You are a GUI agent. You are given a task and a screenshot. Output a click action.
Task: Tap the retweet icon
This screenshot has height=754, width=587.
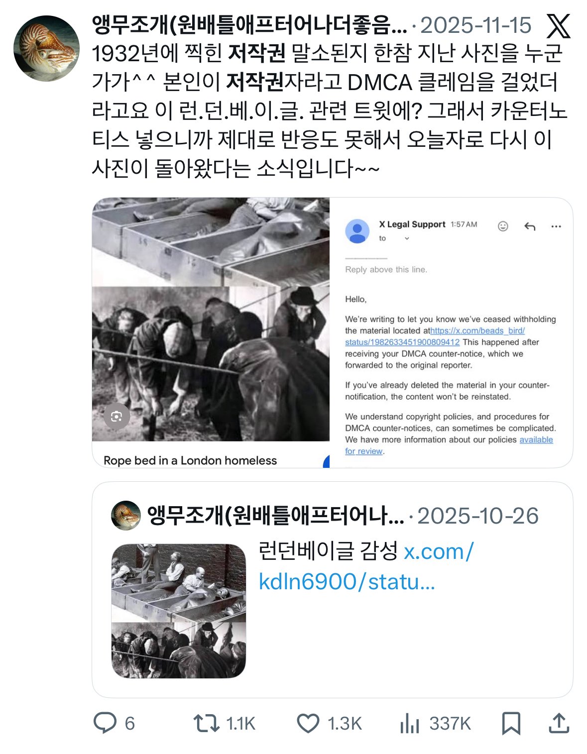coord(206,723)
